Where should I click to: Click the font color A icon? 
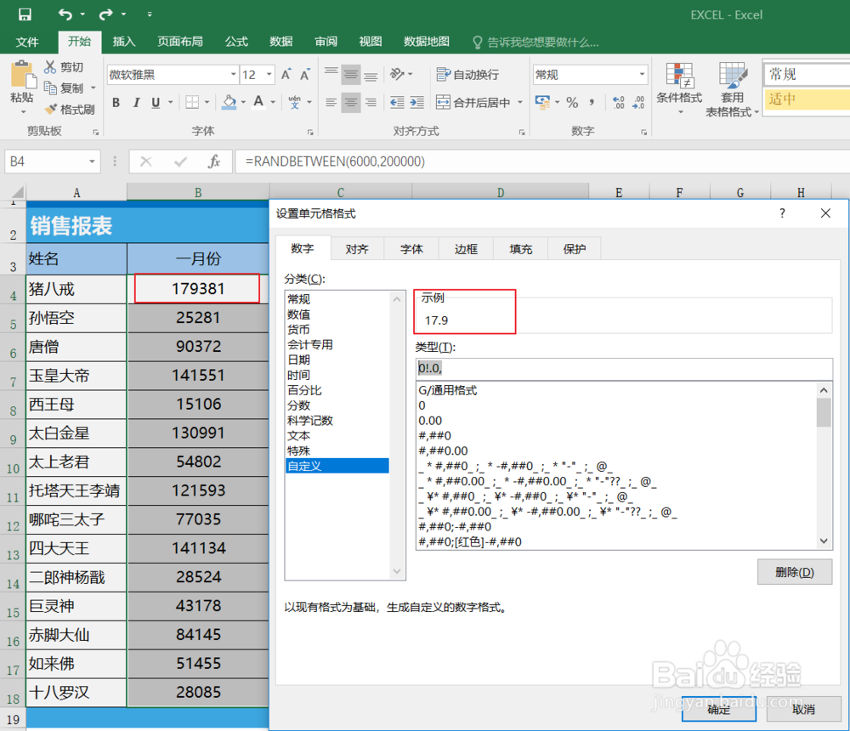tap(258, 102)
